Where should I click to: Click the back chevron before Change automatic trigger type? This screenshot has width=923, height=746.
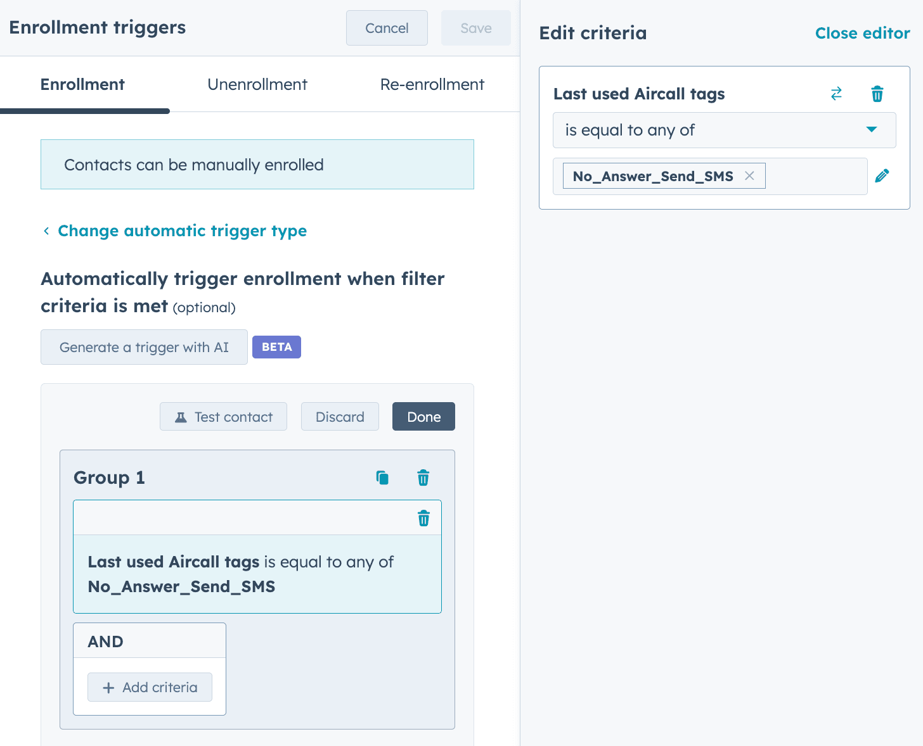pos(46,231)
